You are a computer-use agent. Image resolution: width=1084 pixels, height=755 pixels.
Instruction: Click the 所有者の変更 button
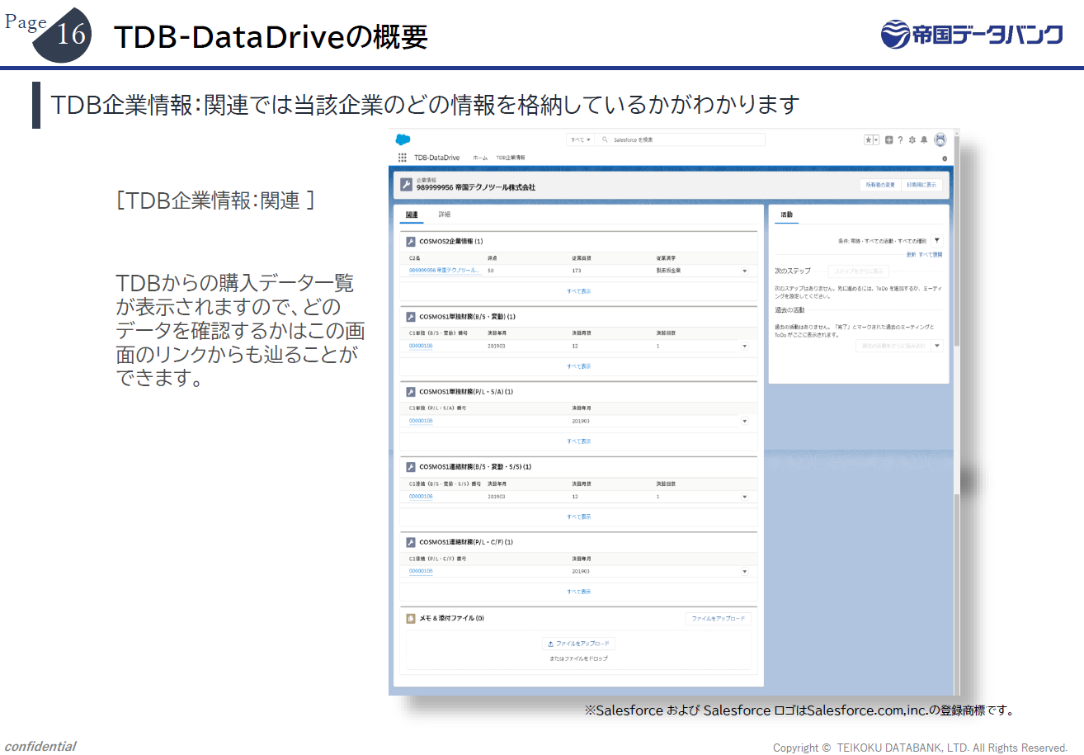[x=879, y=185]
